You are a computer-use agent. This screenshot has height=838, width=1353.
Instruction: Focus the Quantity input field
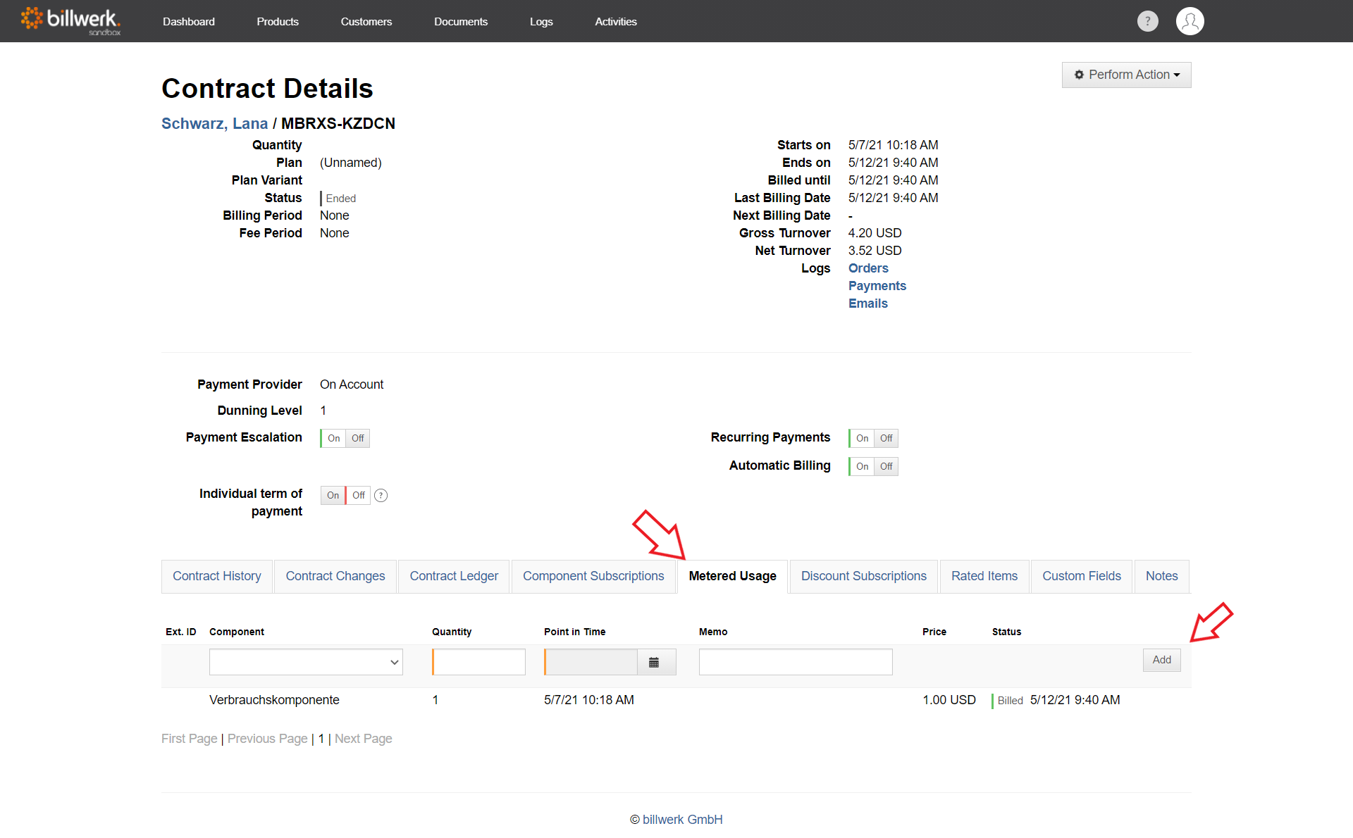479,662
